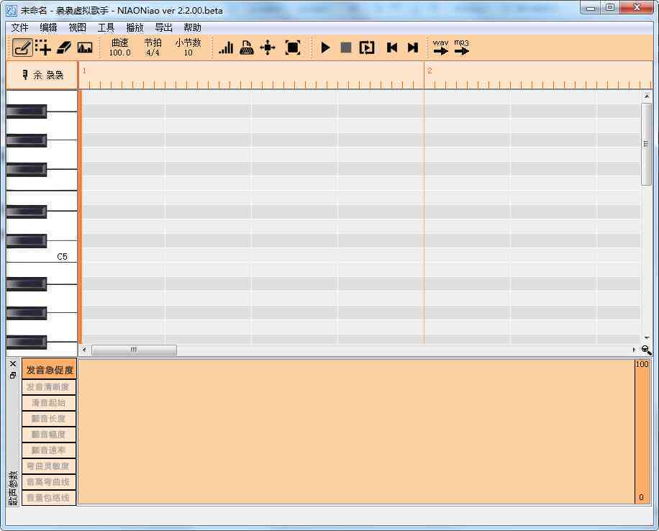Select the 音量包络线 parameter tab
659x531 pixels.
pyautogui.click(x=49, y=498)
